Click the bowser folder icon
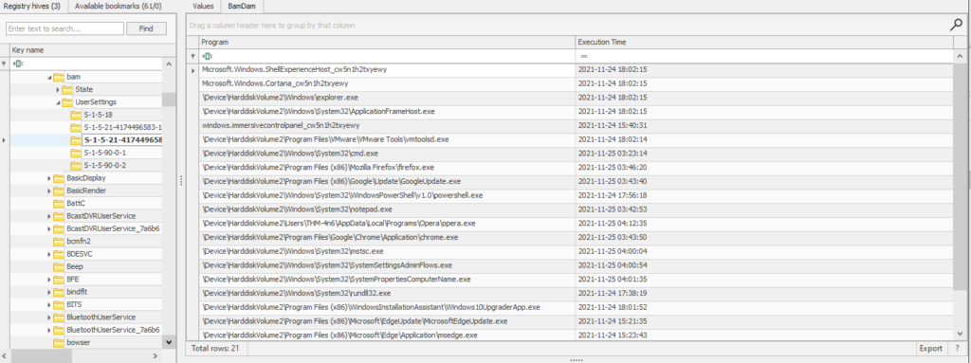This screenshot has width=971, height=363. [59, 342]
